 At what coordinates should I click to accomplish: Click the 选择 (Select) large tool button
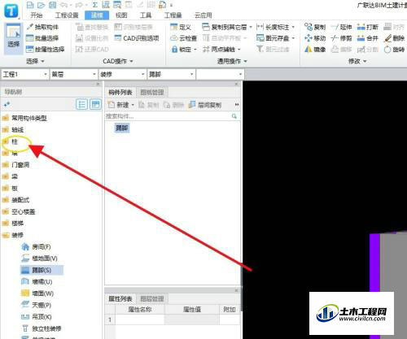(x=13, y=39)
